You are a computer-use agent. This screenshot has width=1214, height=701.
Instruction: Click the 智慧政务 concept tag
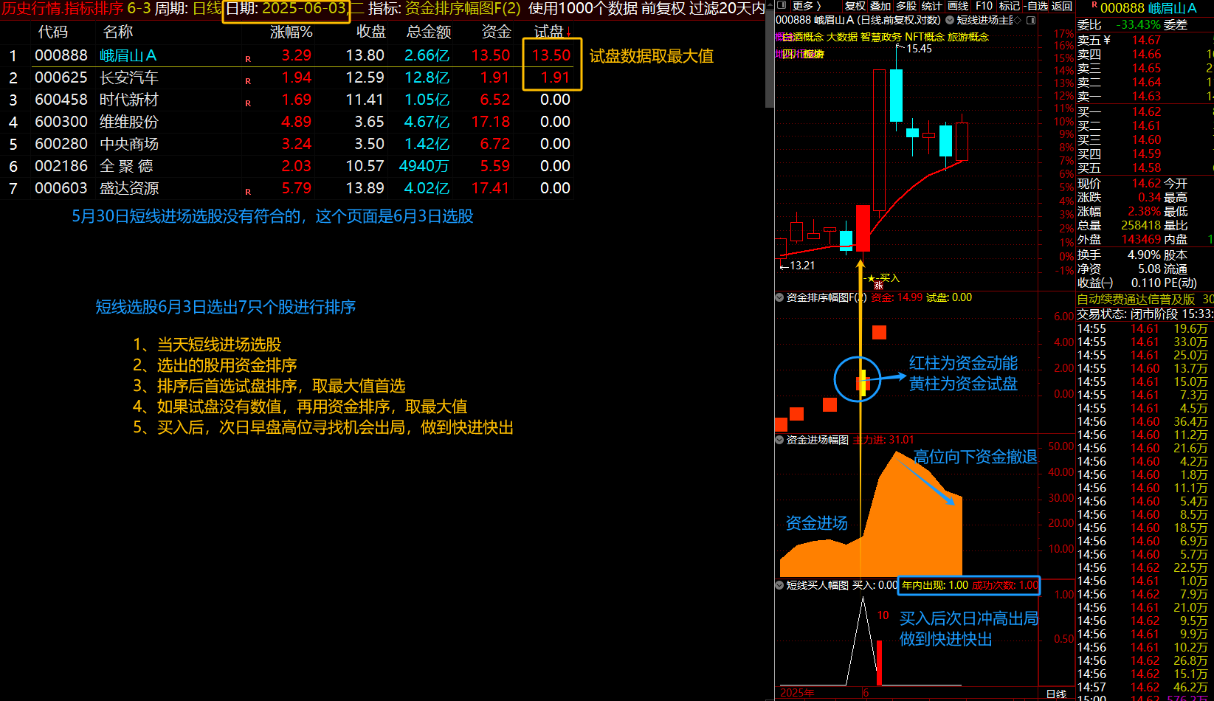click(x=881, y=37)
